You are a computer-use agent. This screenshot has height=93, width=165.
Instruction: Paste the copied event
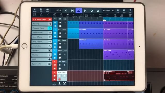click(x=122, y=15)
